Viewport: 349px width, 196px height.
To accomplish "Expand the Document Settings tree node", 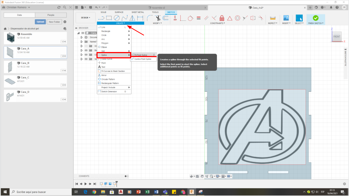I will pos(82,37).
